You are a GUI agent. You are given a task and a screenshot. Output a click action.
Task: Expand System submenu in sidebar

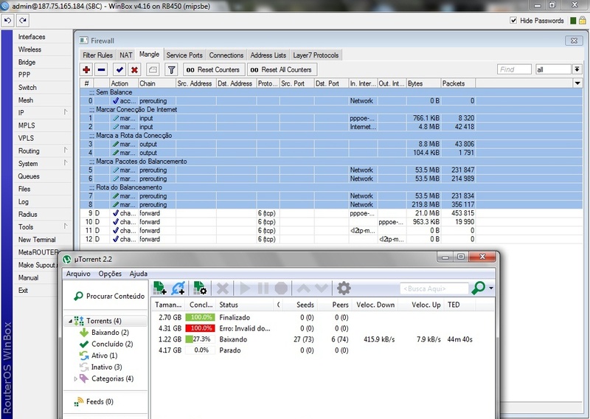click(66, 163)
